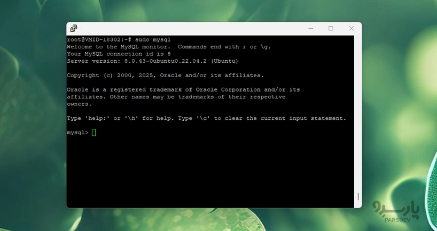Image resolution: width=437 pixels, height=231 pixels.
Task: Minimize the terminal window
Action: 310,28
